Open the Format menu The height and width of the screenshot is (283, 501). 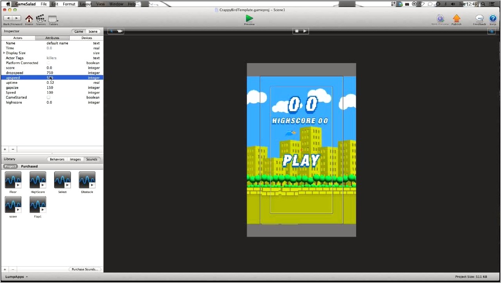tap(69, 4)
